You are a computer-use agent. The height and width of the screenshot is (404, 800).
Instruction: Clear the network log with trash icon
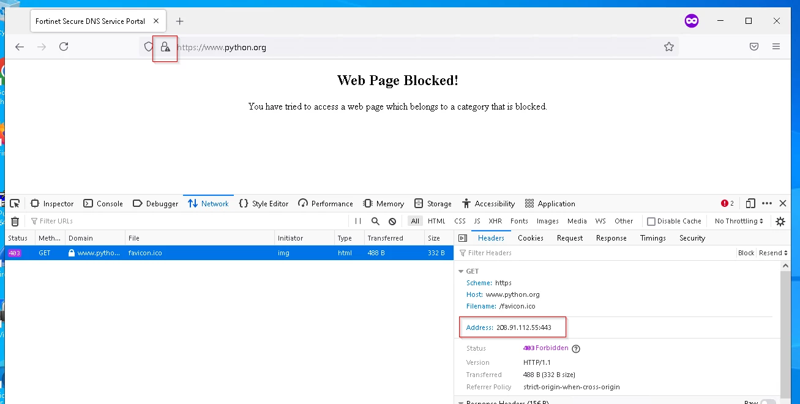[15, 221]
